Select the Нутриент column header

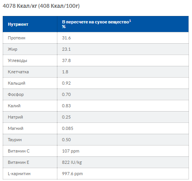click(x=18, y=24)
